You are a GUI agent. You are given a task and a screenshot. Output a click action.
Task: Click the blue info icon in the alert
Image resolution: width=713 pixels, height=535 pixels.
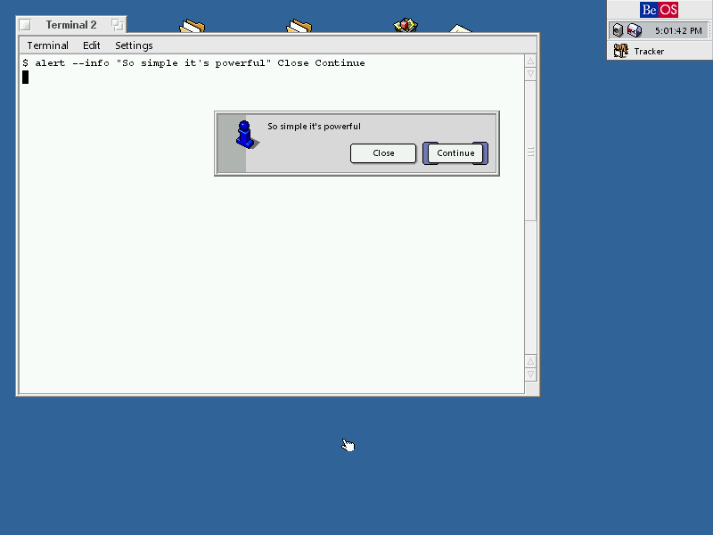pos(247,135)
